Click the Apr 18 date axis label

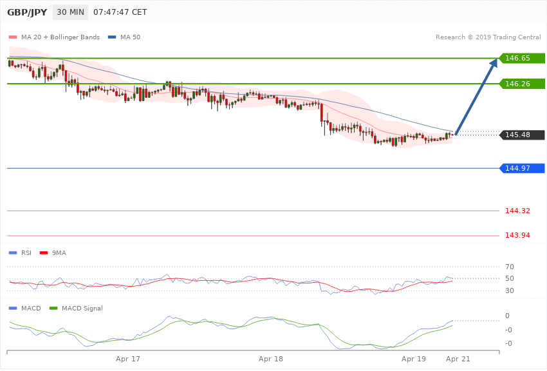coord(271,359)
